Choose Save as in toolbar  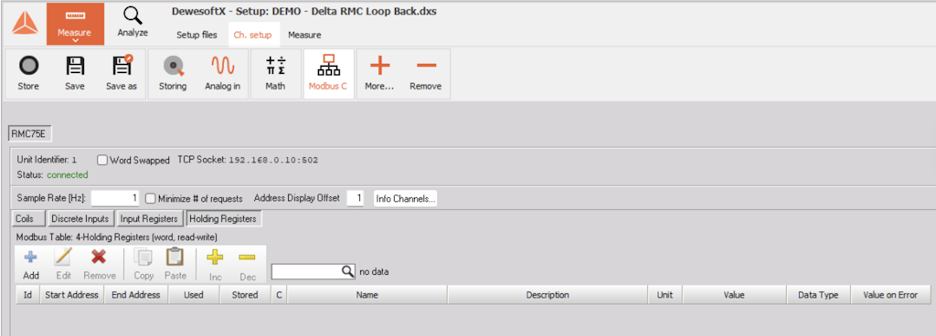pos(122,74)
